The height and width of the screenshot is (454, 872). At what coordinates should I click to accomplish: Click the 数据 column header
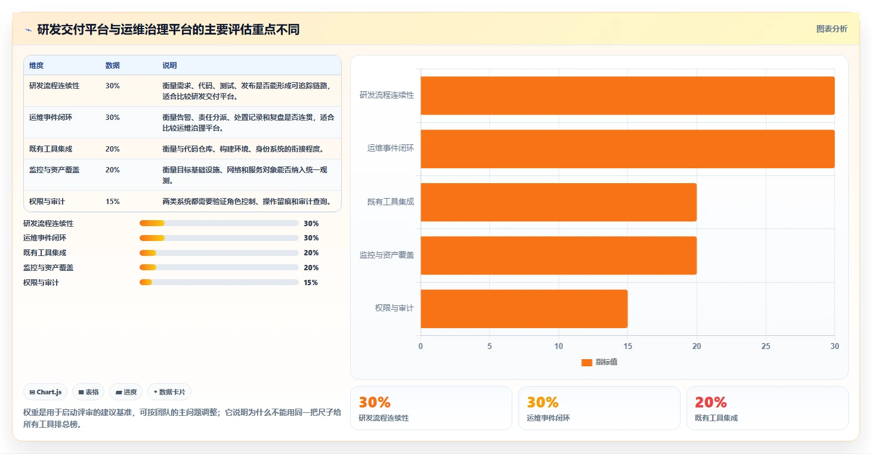coord(113,66)
